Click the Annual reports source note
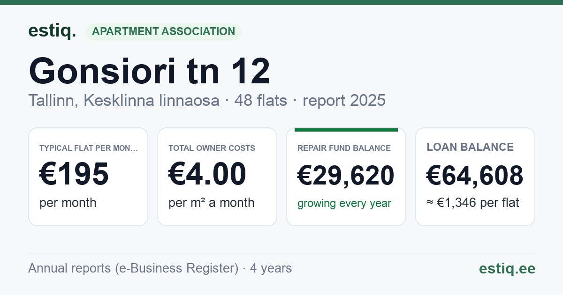 tap(160, 268)
